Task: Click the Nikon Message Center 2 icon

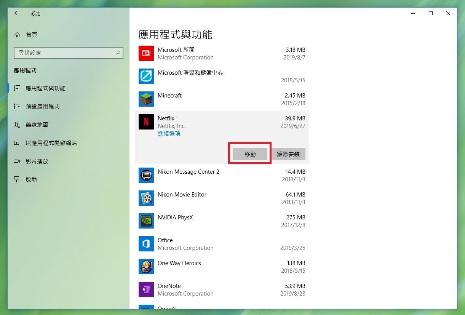Action: [x=146, y=175]
